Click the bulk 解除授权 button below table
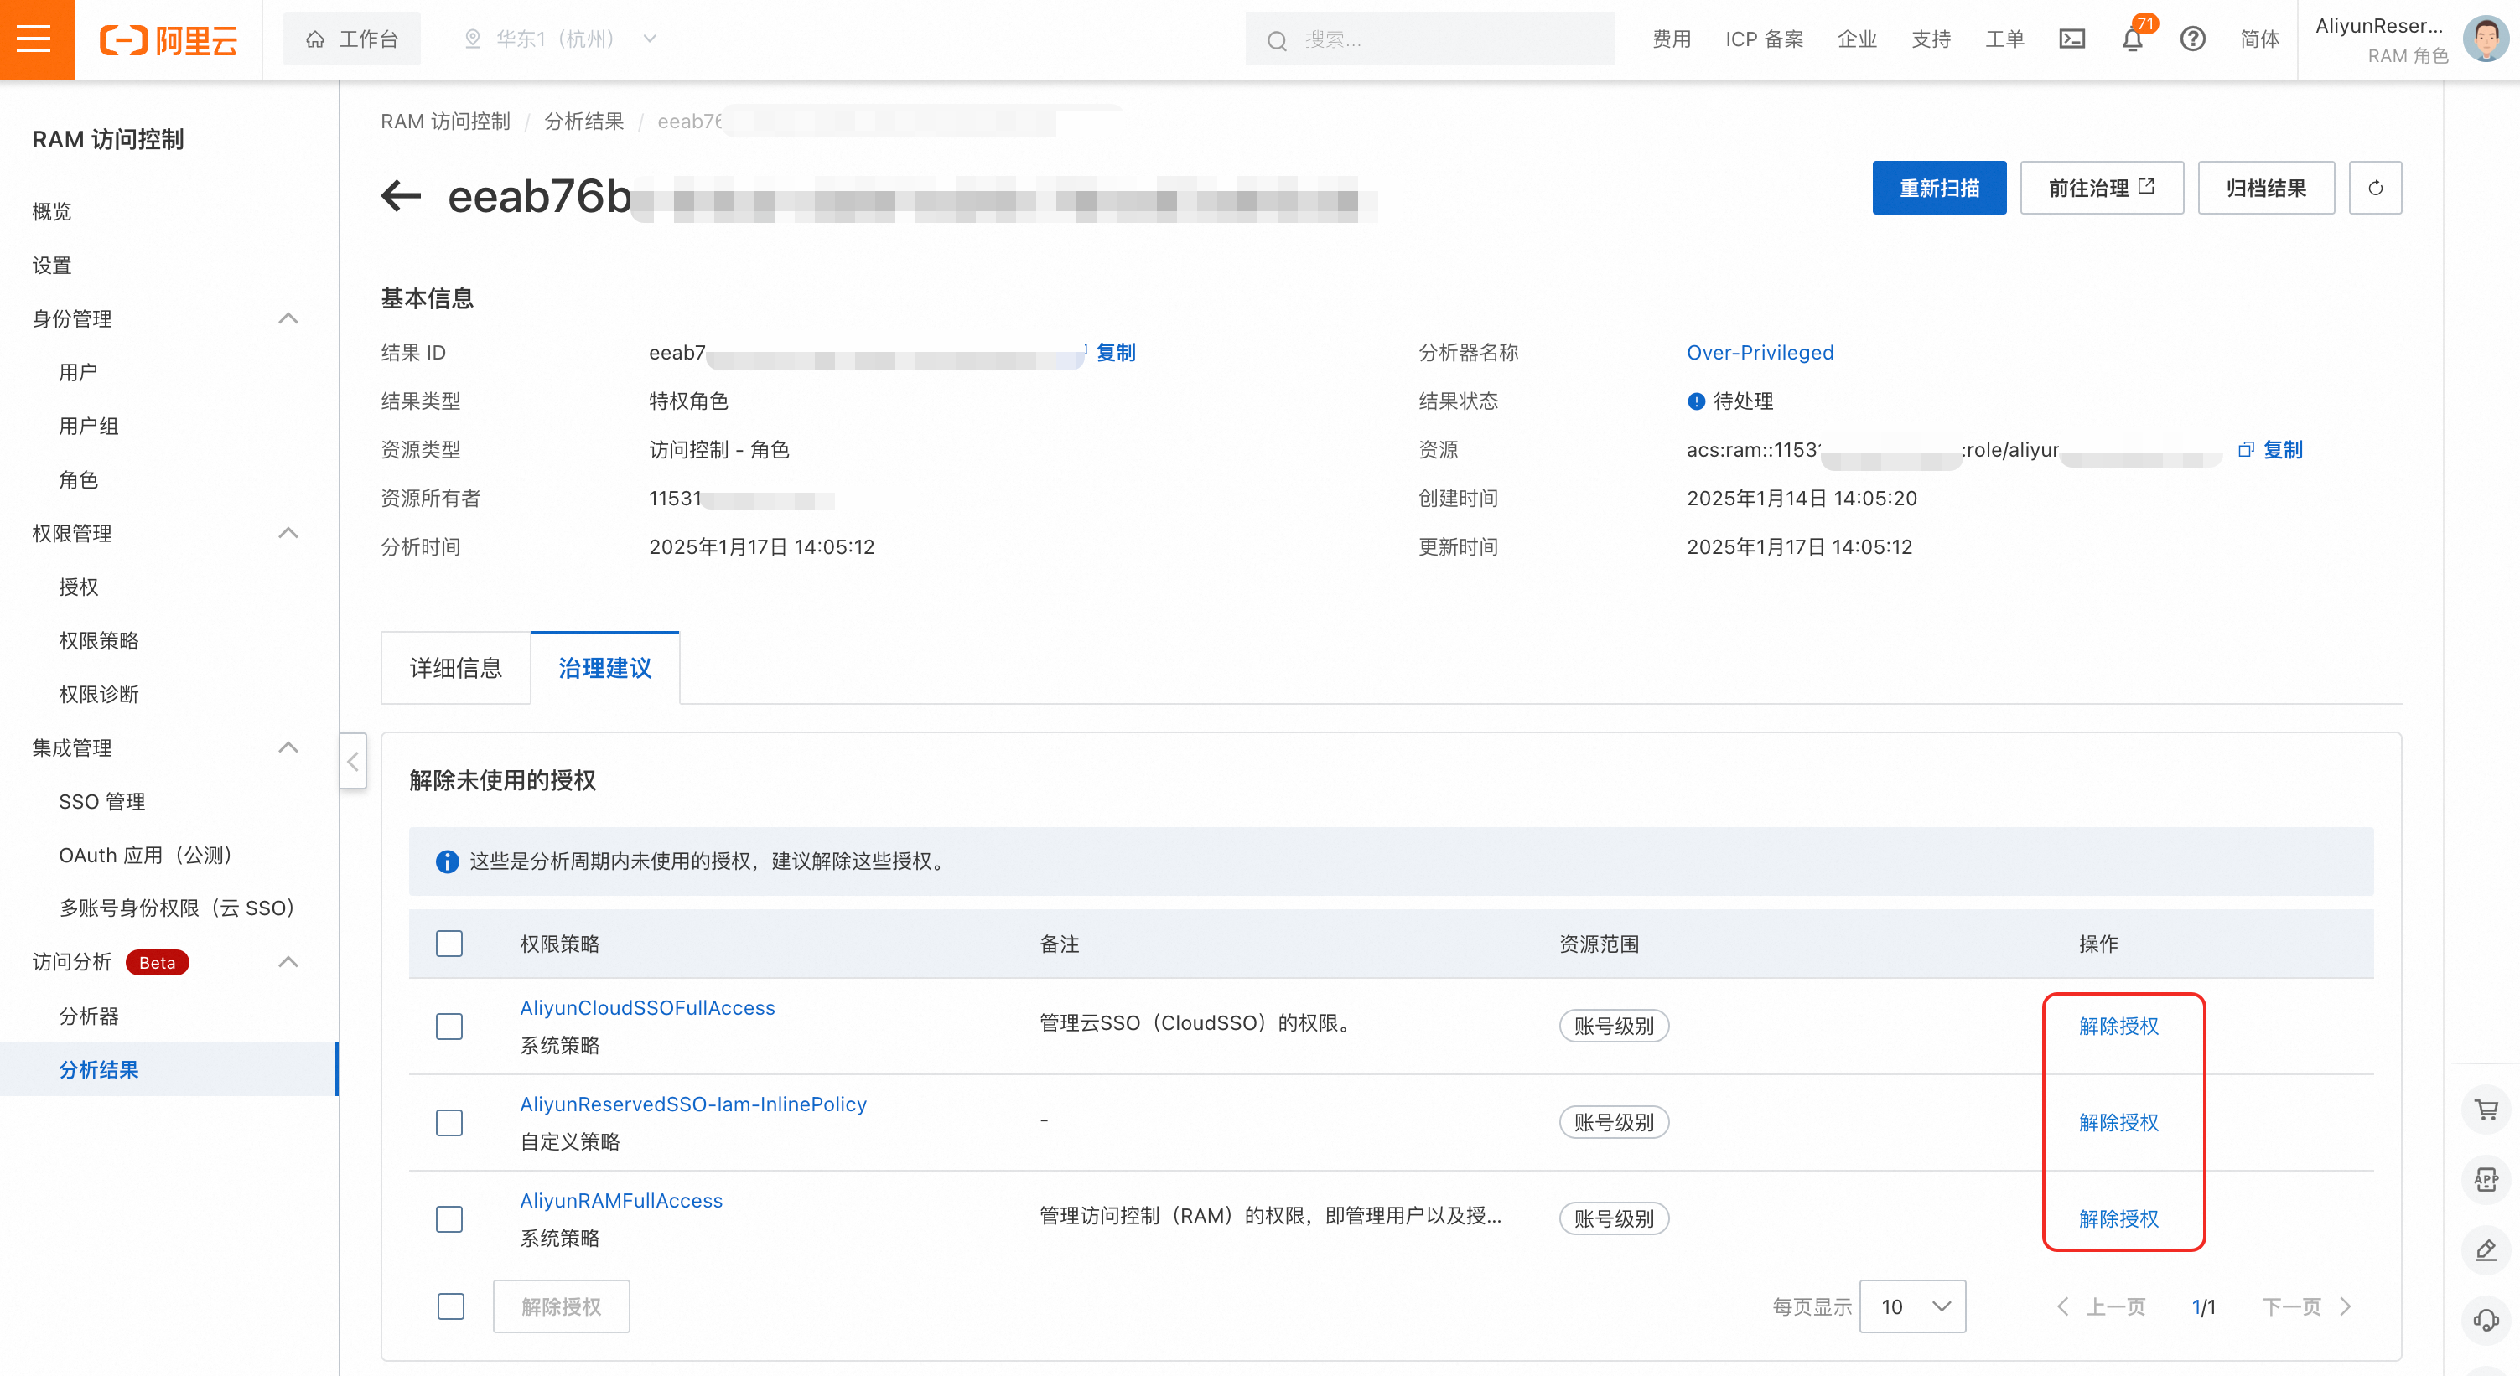Image resolution: width=2520 pixels, height=1376 pixels. pyautogui.click(x=561, y=1306)
